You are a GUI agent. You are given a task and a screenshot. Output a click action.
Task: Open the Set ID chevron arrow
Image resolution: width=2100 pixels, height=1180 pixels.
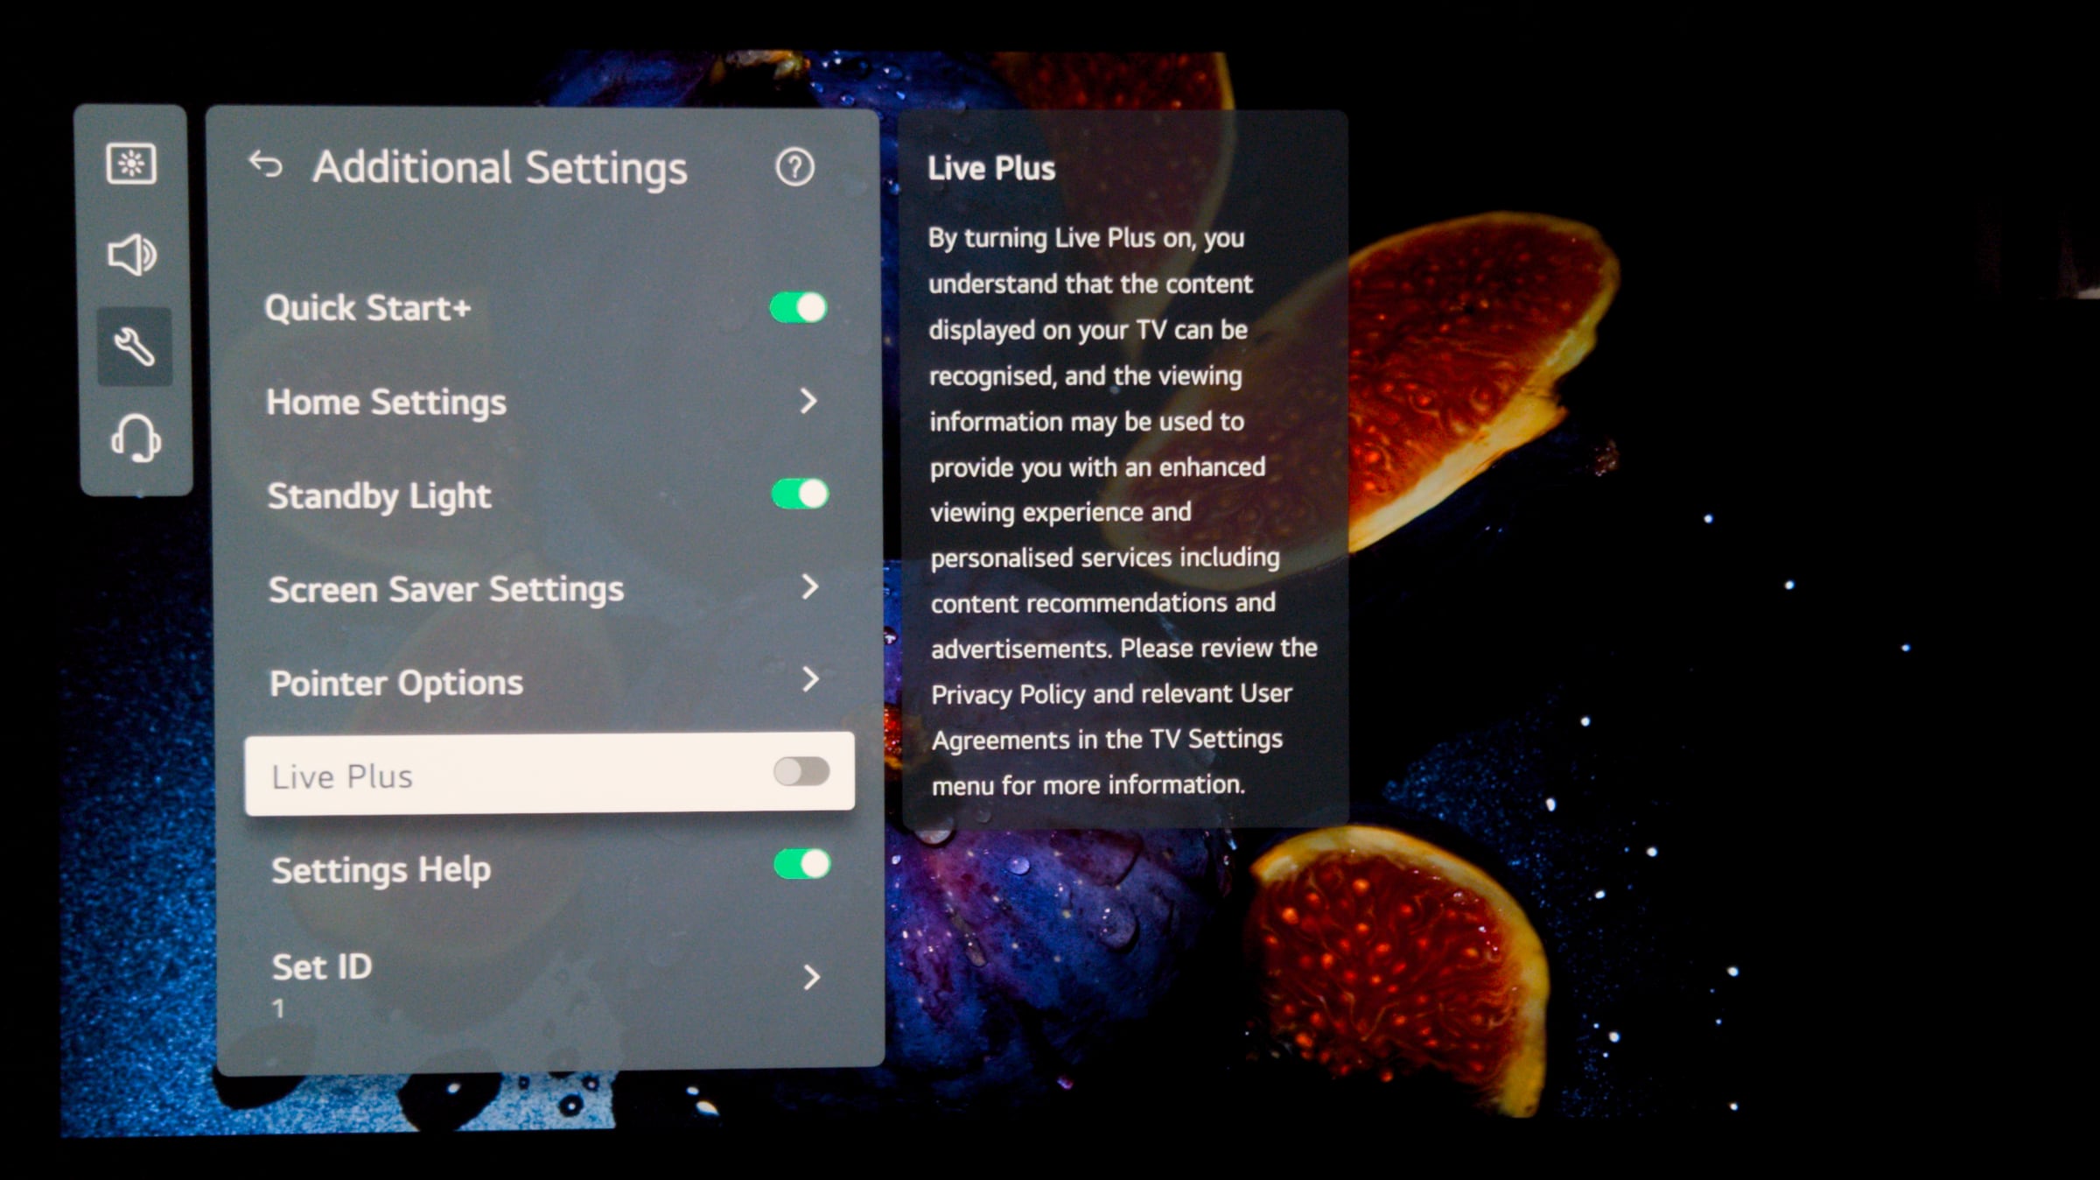(x=812, y=978)
